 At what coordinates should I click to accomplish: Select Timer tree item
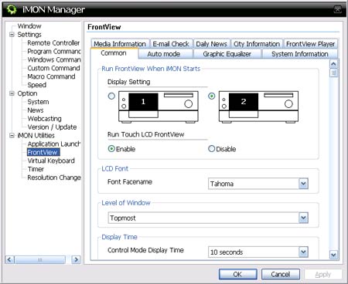point(36,169)
